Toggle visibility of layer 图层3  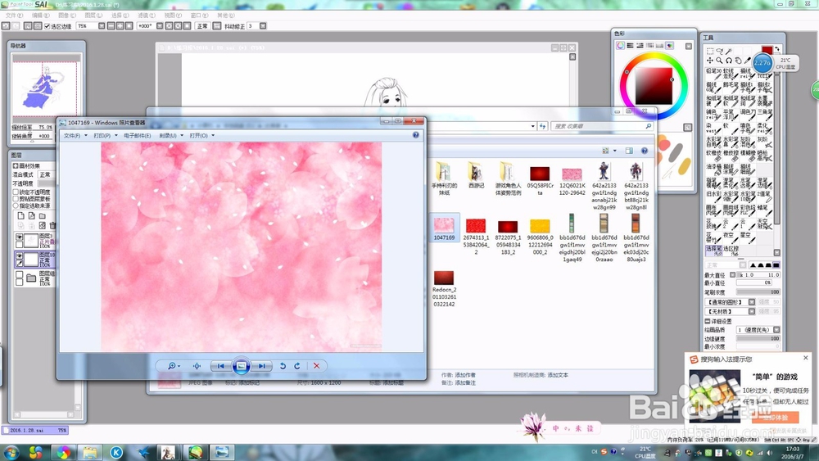[x=20, y=237]
